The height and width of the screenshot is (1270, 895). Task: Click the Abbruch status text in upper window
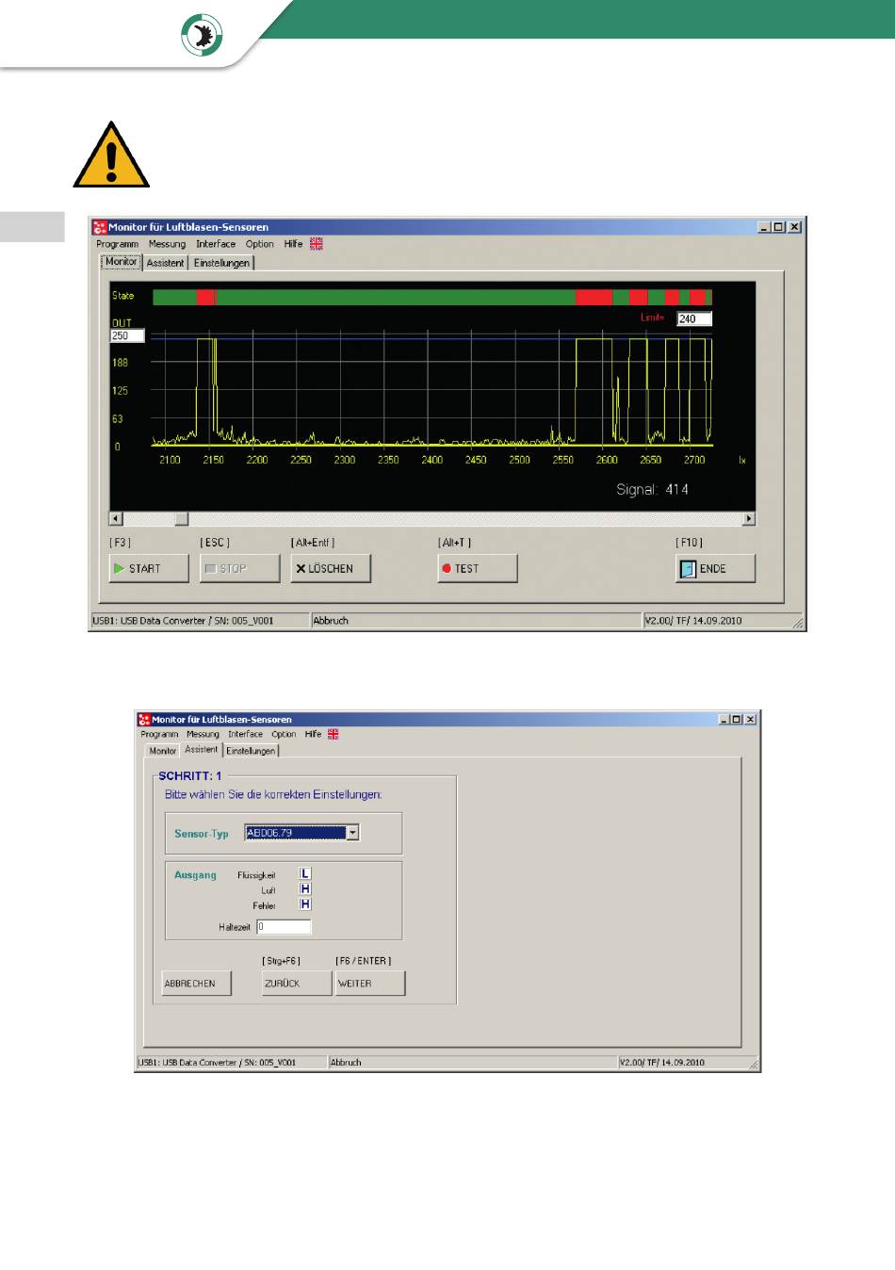[331, 621]
